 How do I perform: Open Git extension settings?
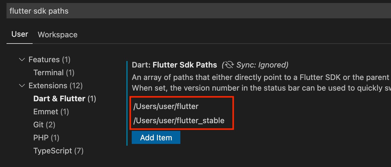click(x=44, y=125)
